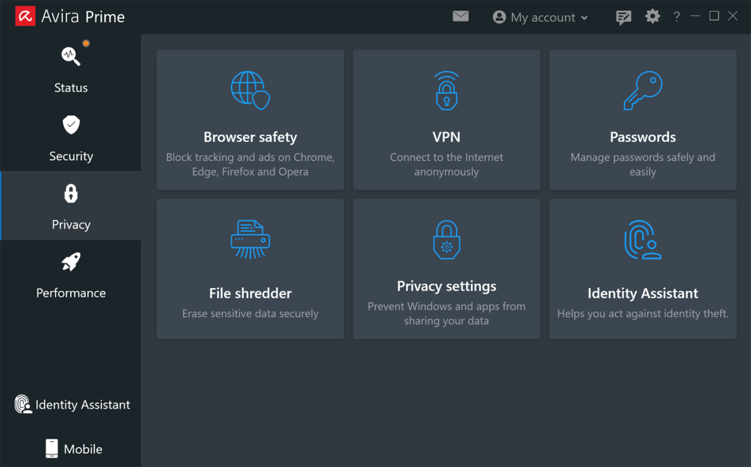
Task: Switch to the Security label
Action: [x=71, y=156]
